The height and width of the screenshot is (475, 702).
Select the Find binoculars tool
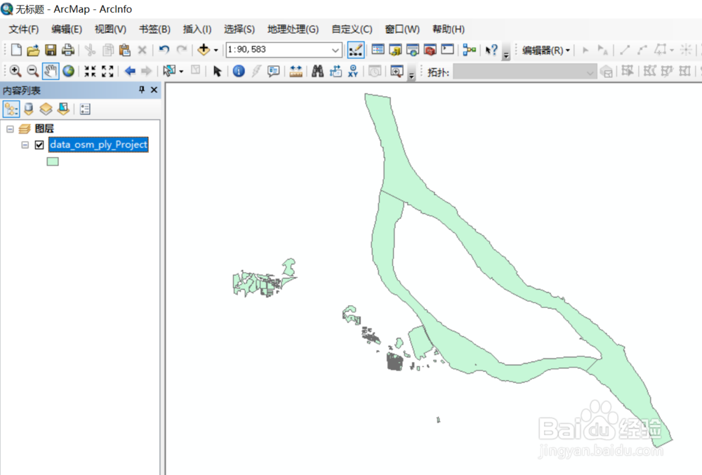click(x=319, y=71)
